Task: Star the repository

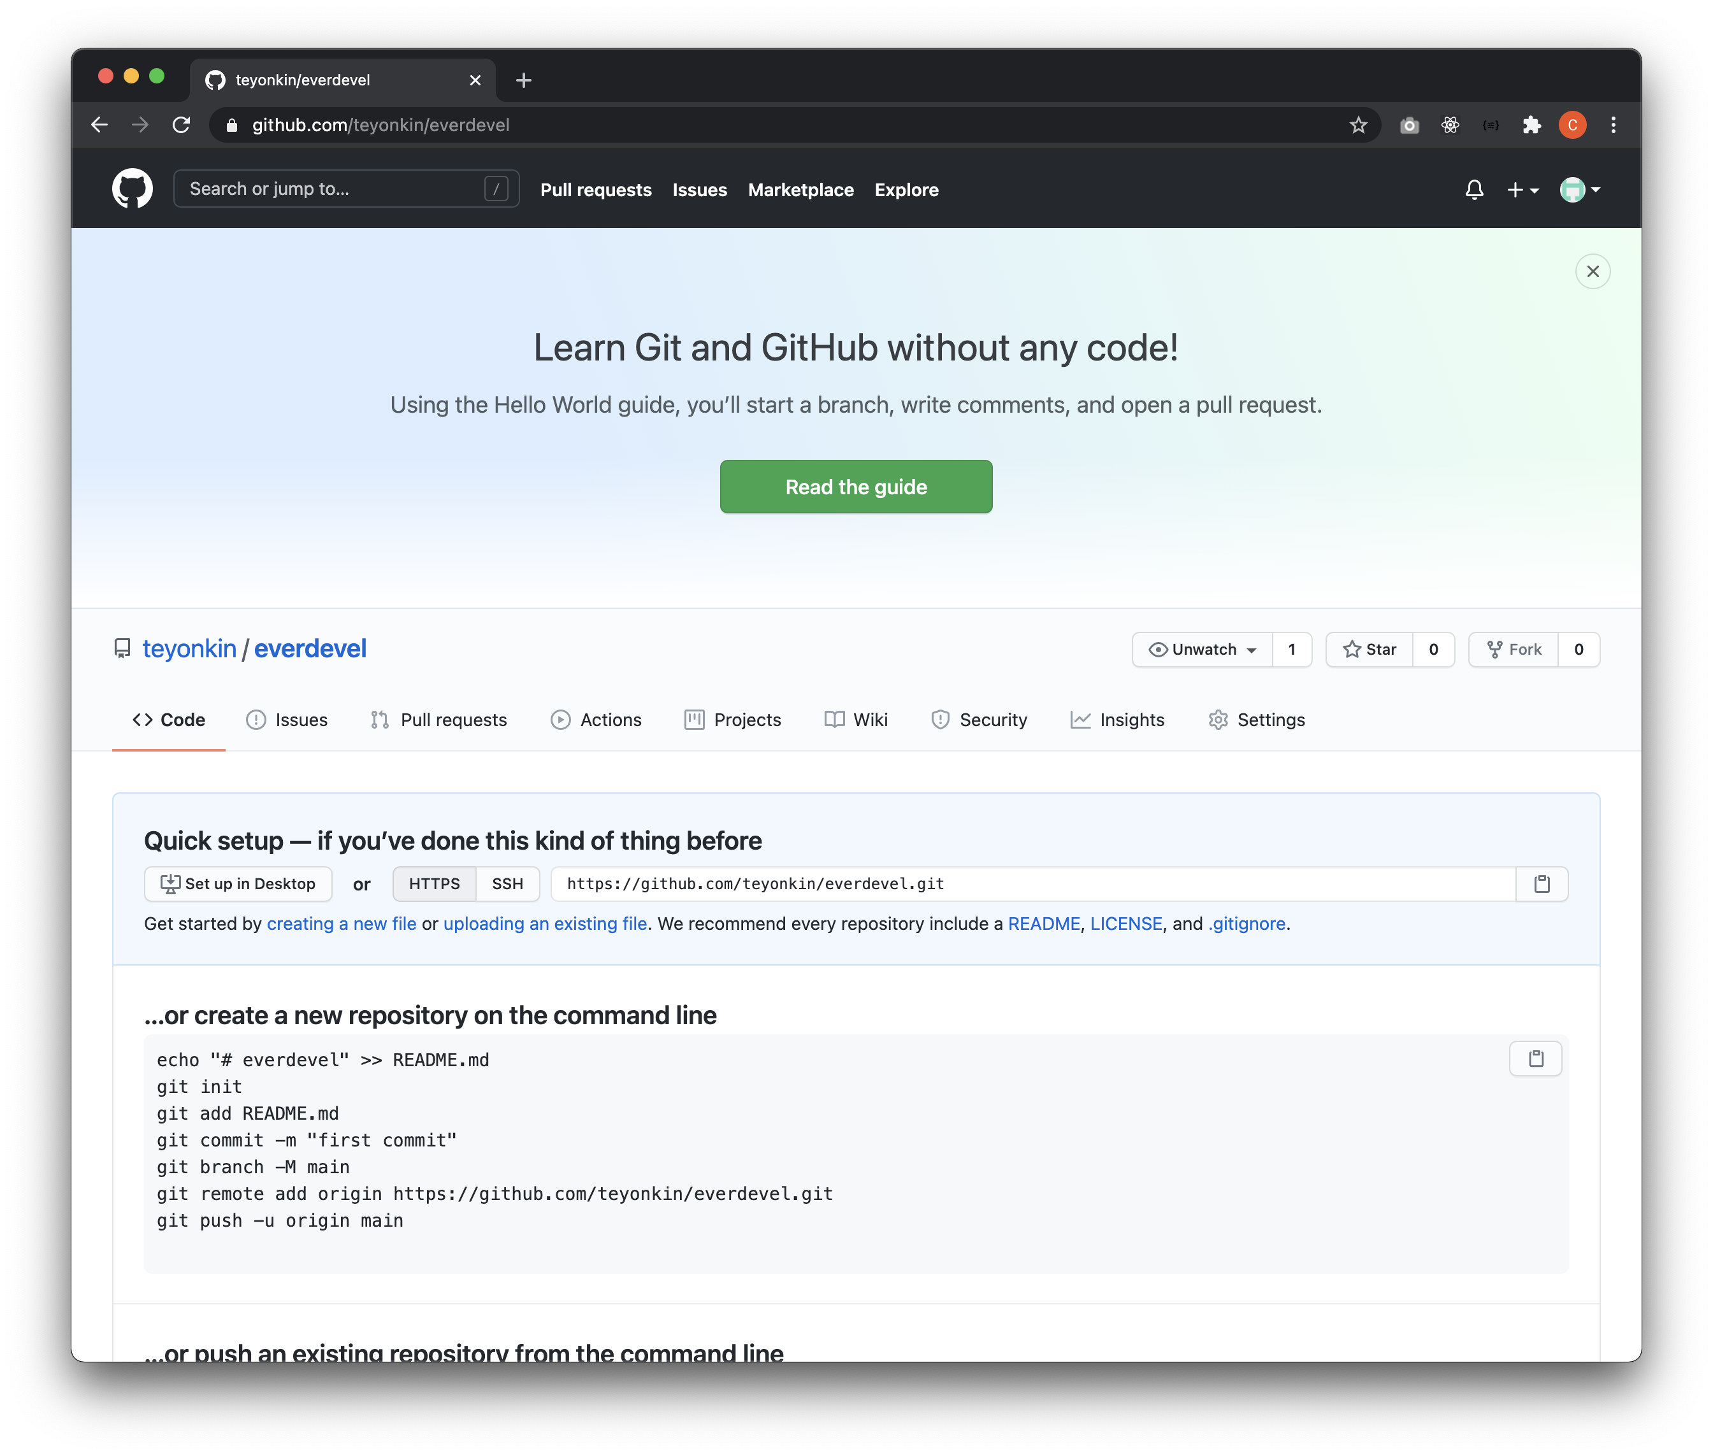Action: [1369, 650]
